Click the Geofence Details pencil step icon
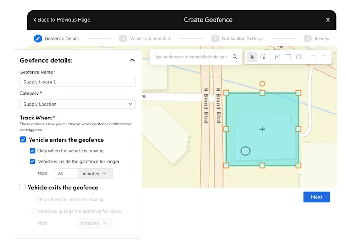The height and width of the screenshot is (249, 346). click(38, 39)
